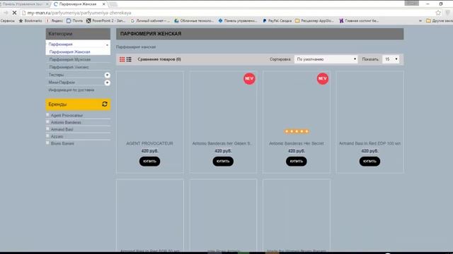Viewport: 453px width, 254px height.
Task: Buy Armand Basi In Red EDP 100 мл
Action: (369, 162)
